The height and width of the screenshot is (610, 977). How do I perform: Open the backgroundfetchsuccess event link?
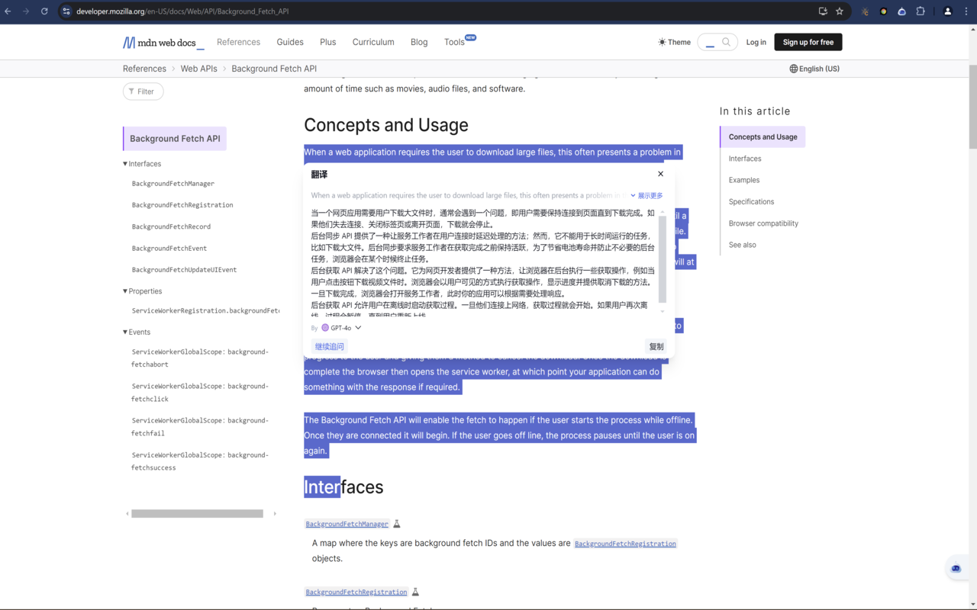tap(200, 461)
